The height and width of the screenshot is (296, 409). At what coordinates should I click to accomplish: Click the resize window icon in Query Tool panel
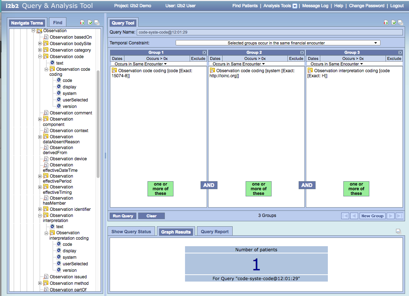[x=400, y=23]
